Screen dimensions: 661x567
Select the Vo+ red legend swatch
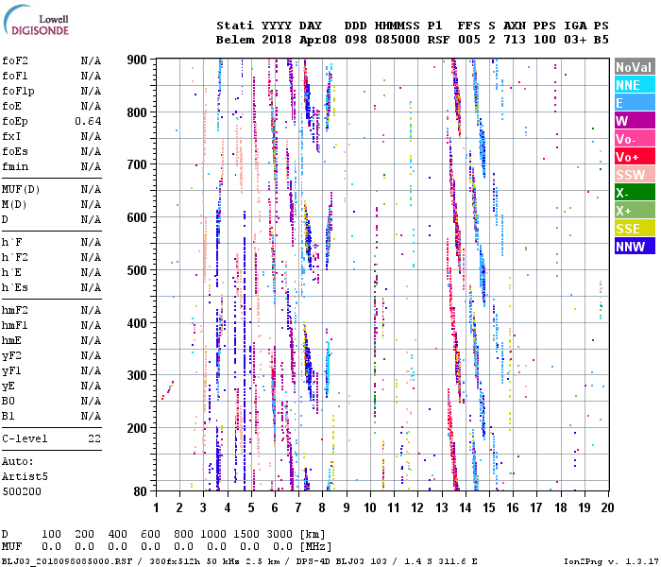[635, 157]
